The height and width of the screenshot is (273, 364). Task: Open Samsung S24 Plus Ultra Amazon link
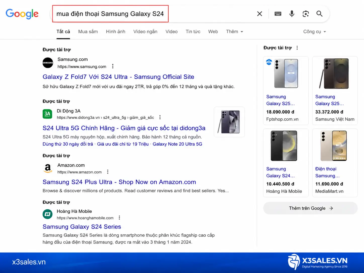click(119, 182)
